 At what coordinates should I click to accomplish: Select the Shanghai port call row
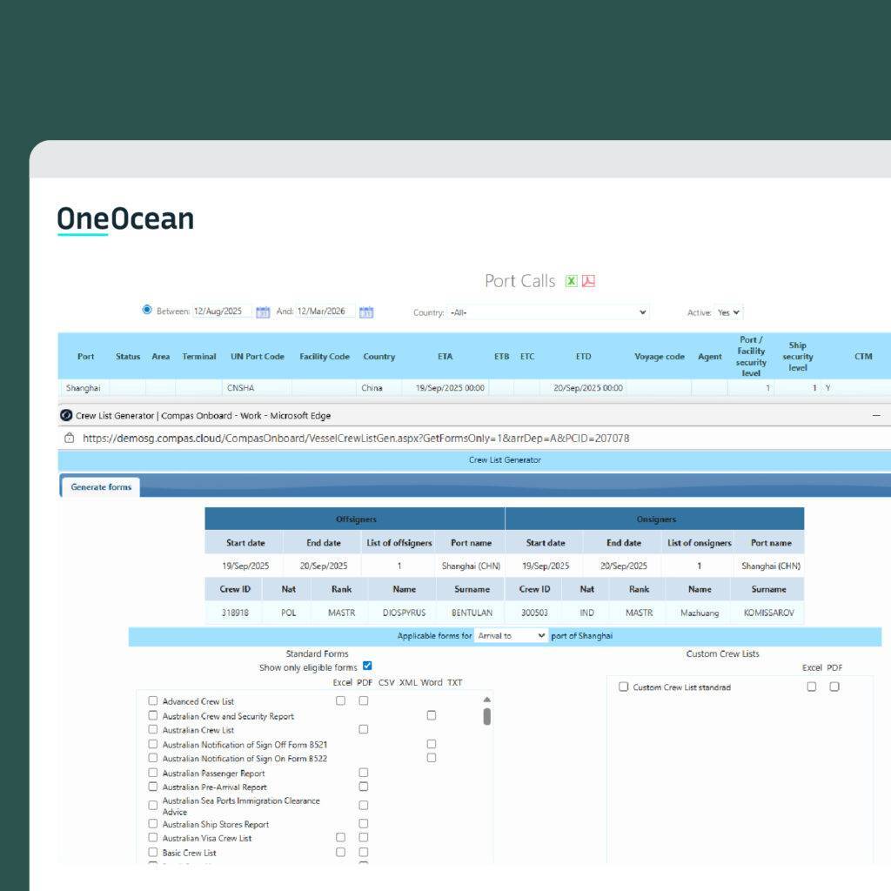(83, 388)
